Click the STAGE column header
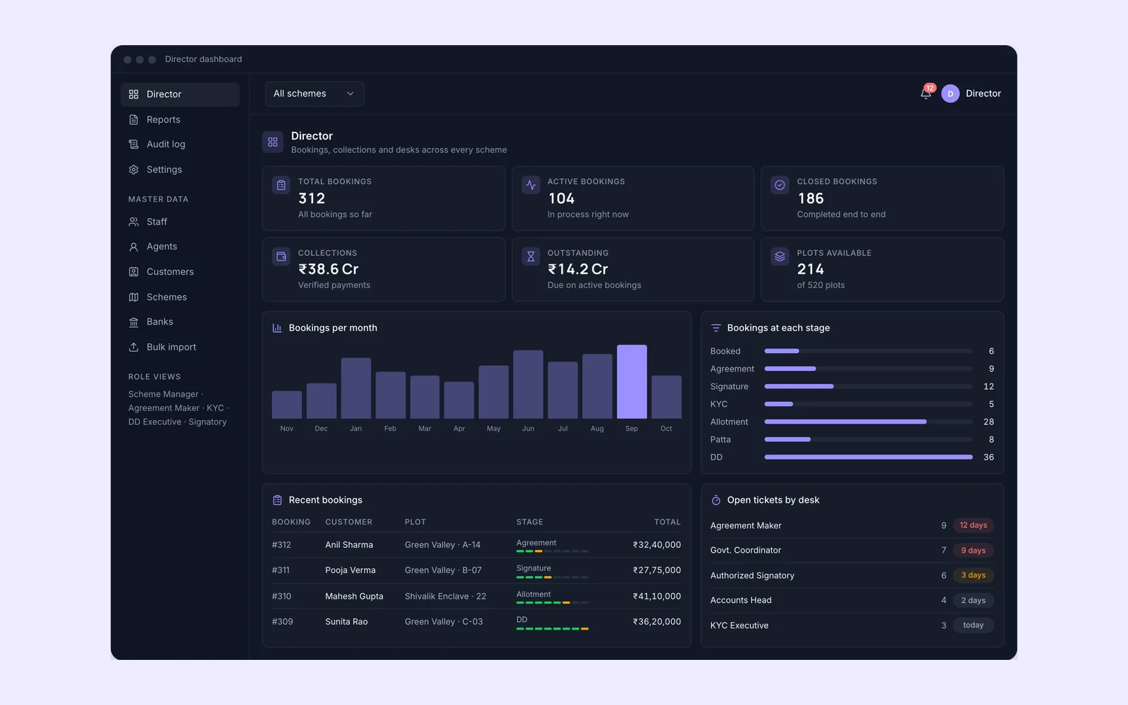The width and height of the screenshot is (1128, 705). pos(529,522)
